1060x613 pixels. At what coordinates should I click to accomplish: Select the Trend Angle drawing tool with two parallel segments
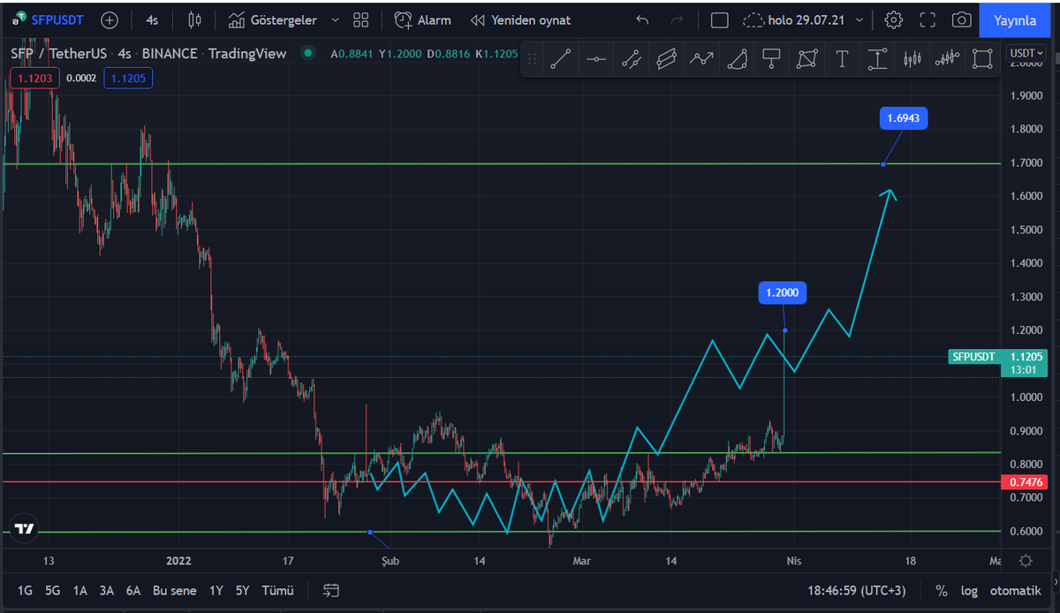point(631,59)
